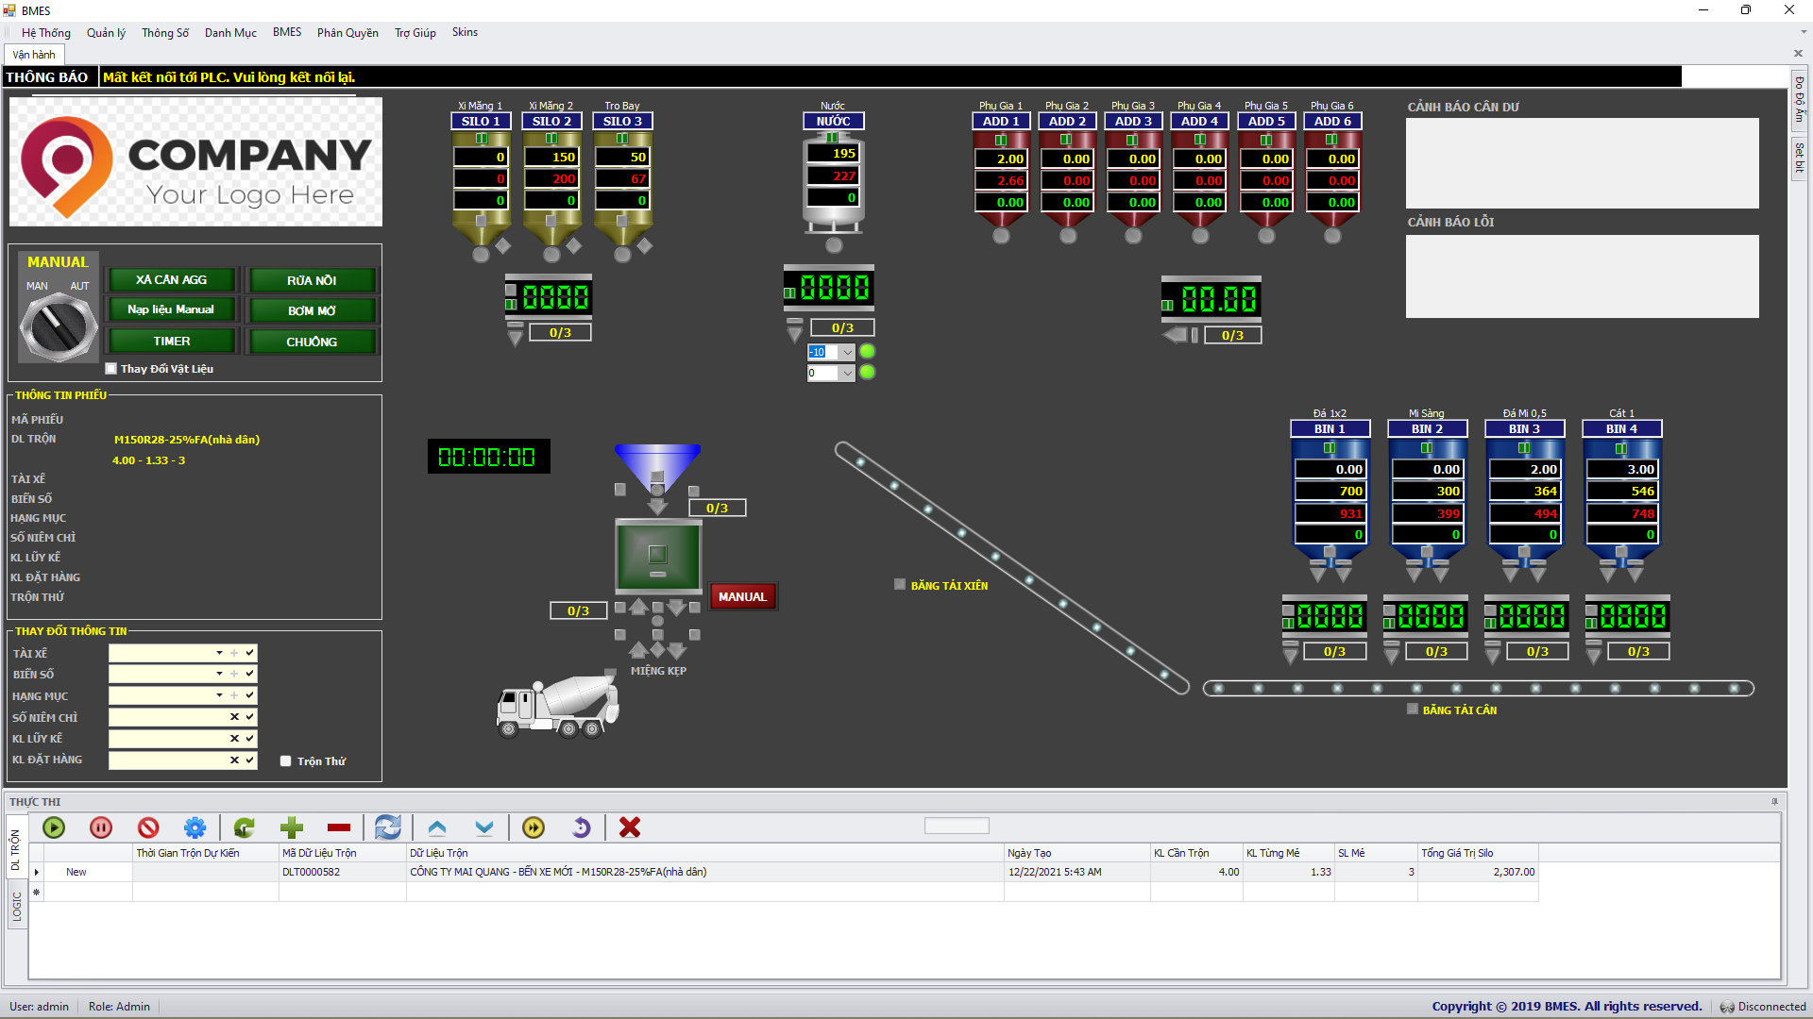Select the DLT0000582 table cell
This screenshot has width=1813, height=1019.
[x=342, y=873]
